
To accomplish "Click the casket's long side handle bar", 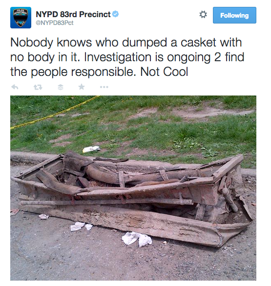I will 106,202.
